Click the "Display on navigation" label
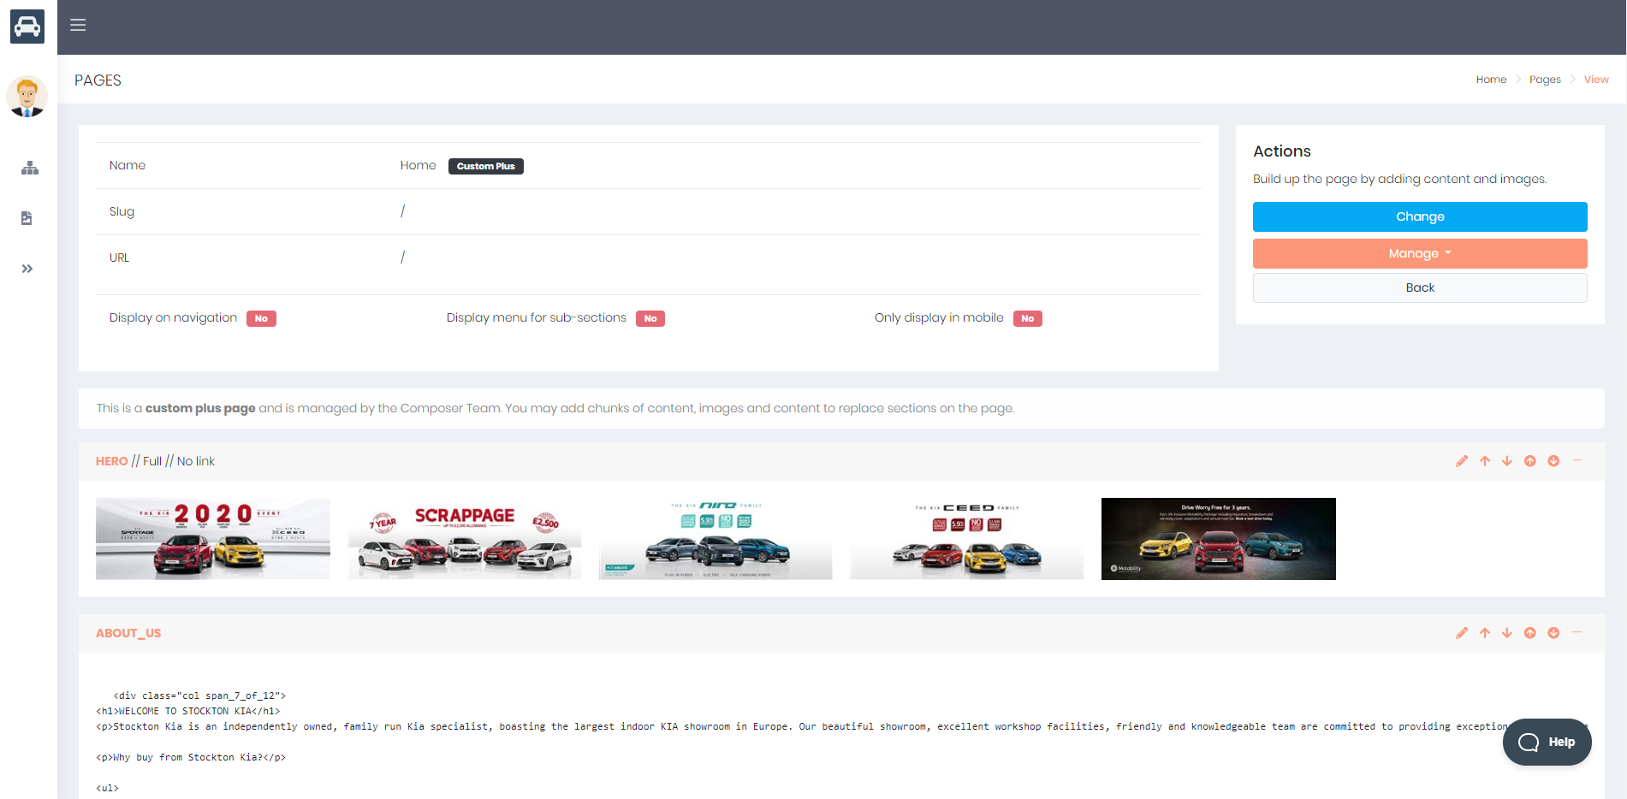The width and height of the screenshot is (1627, 799). click(173, 317)
